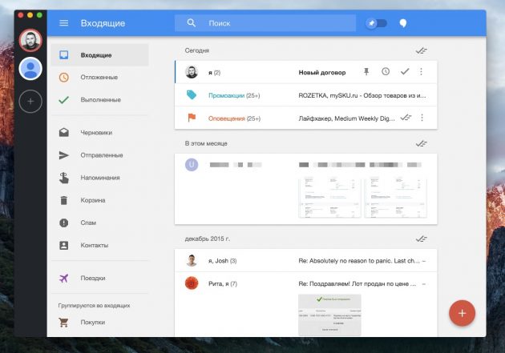Select the blue generic account avatar

[x=30, y=69]
